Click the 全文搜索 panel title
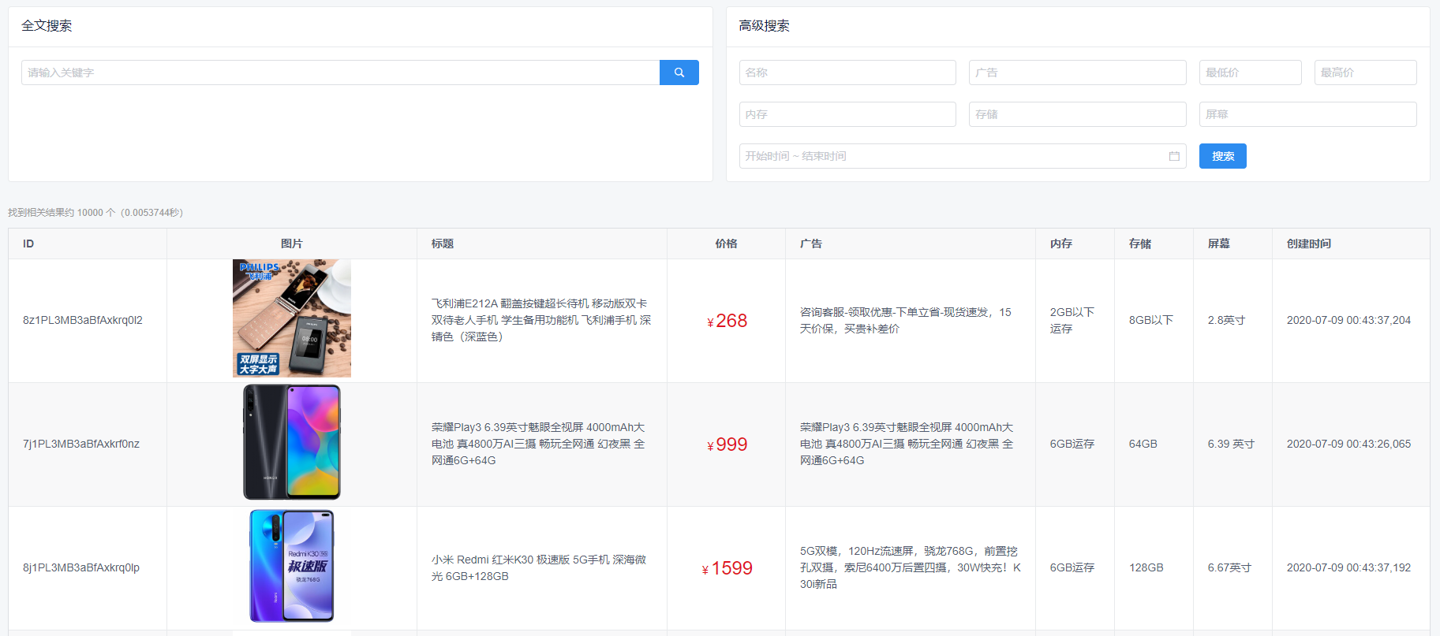The width and height of the screenshot is (1440, 636). (47, 25)
